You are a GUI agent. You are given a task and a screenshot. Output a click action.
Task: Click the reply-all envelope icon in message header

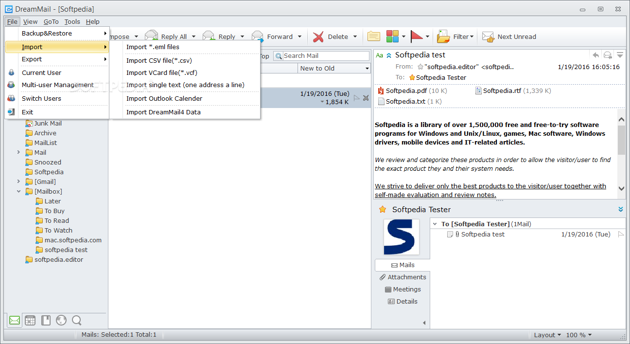[608, 55]
